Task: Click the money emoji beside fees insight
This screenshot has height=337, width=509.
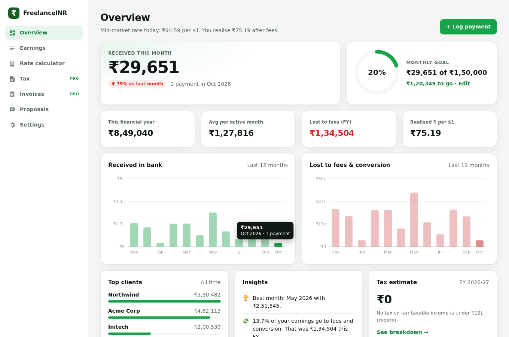Action: [x=246, y=321]
